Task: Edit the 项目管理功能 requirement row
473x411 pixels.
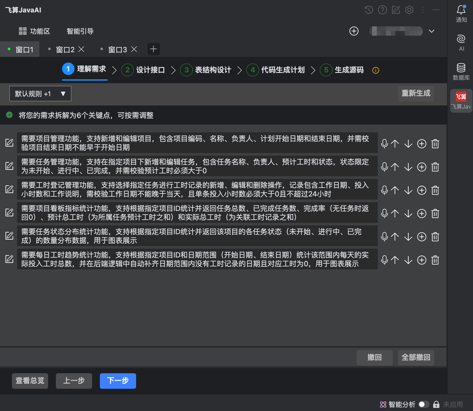Action: click(9, 143)
